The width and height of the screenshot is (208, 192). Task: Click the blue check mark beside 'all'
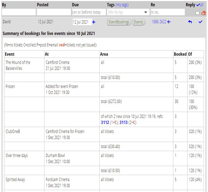pyautogui.click(x=198, y=5)
